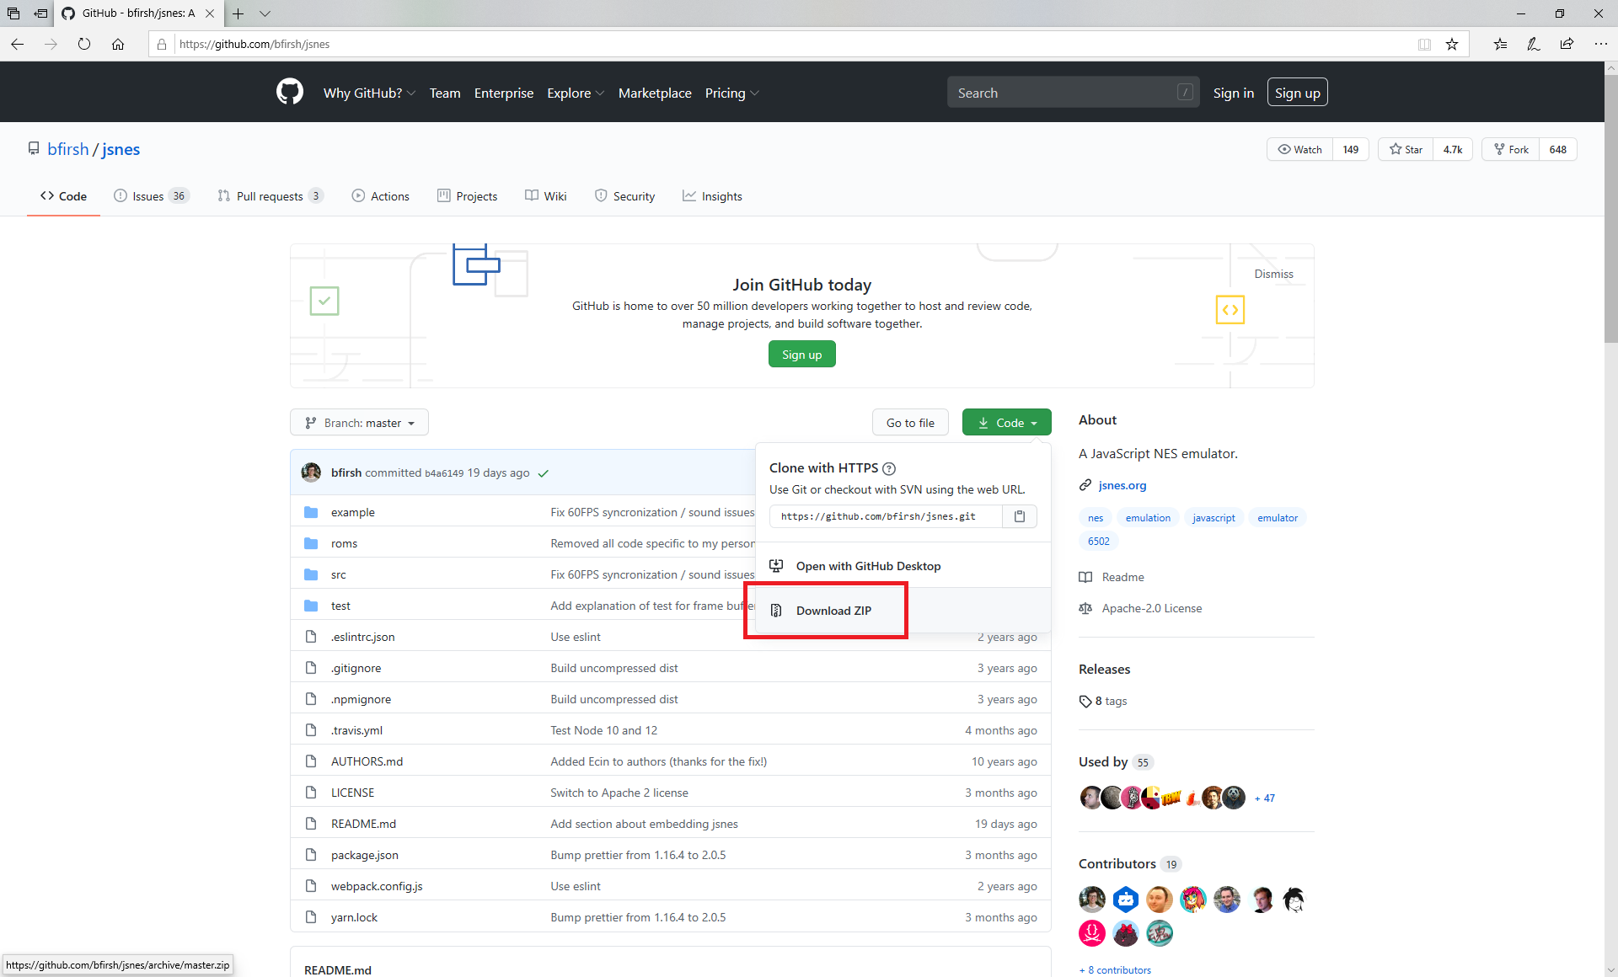Click the GitHub Octocat logo

coord(290,92)
